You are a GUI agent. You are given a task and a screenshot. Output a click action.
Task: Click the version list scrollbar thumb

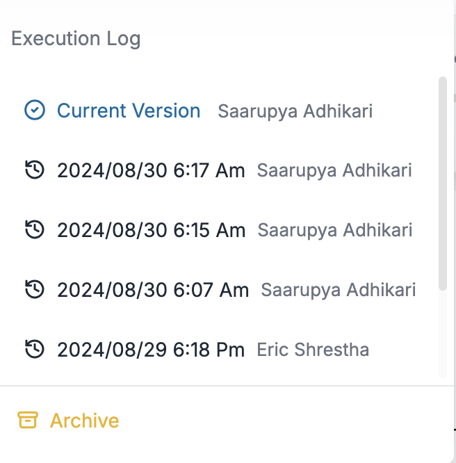pyautogui.click(x=443, y=184)
